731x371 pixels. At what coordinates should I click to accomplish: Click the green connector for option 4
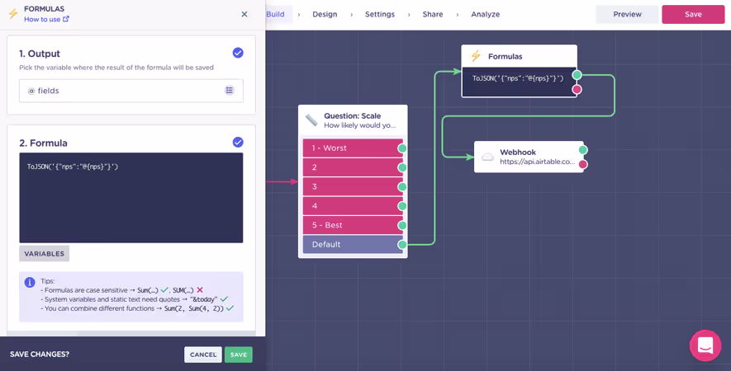402,206
